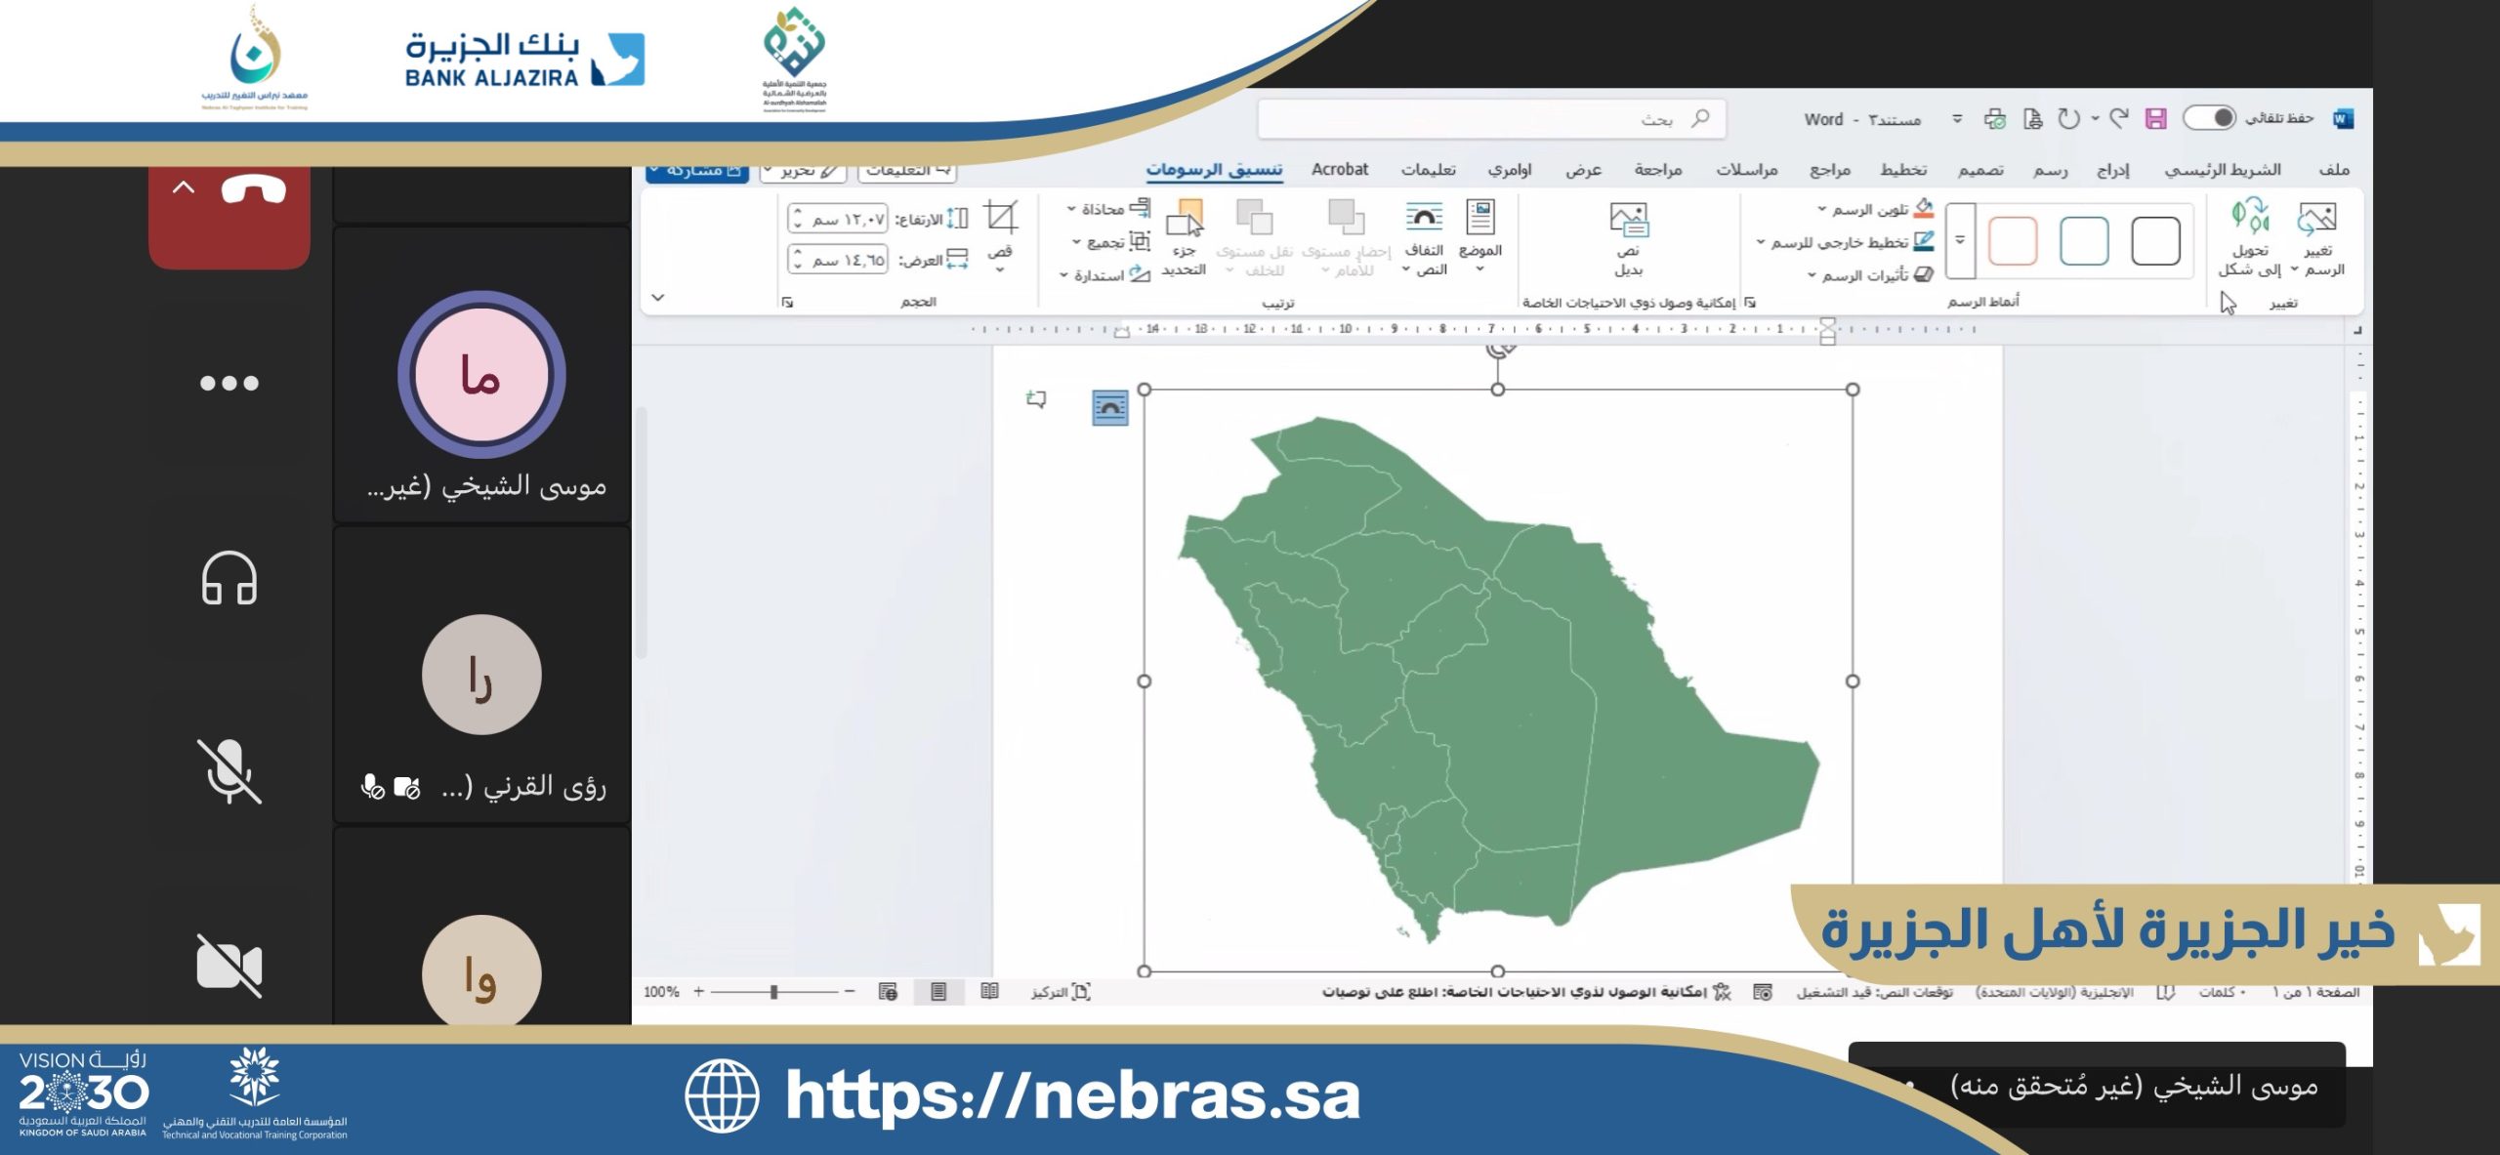The image size is (2500, 1155).
Task: Click the Position (الموضع) icon
Action: click(x=1479, y=219)
